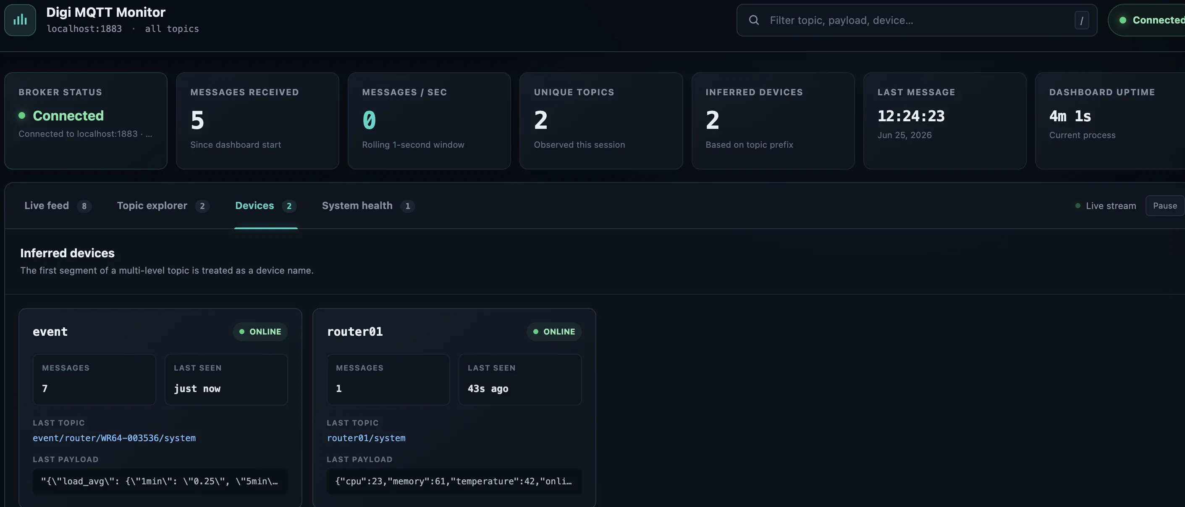This screenshot has width=1185, height=507.
Task: Click the Connected status pill in header
Action: 1147,20
